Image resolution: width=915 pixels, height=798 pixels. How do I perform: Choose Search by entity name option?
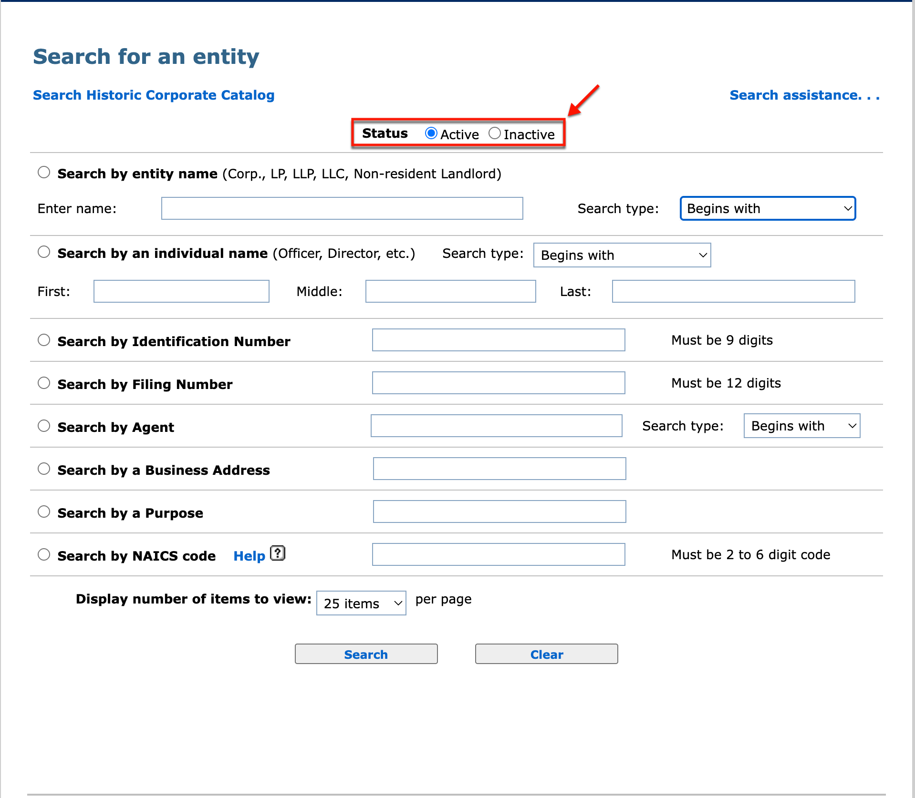pos(44,173)
